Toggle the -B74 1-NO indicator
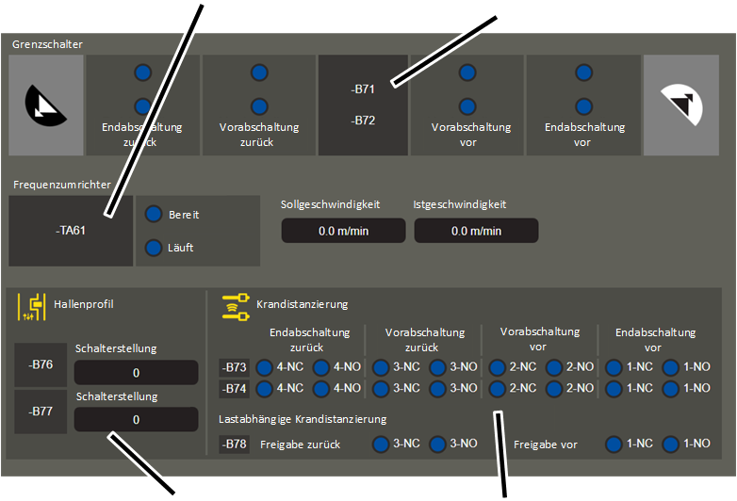 tap(670, 388)
